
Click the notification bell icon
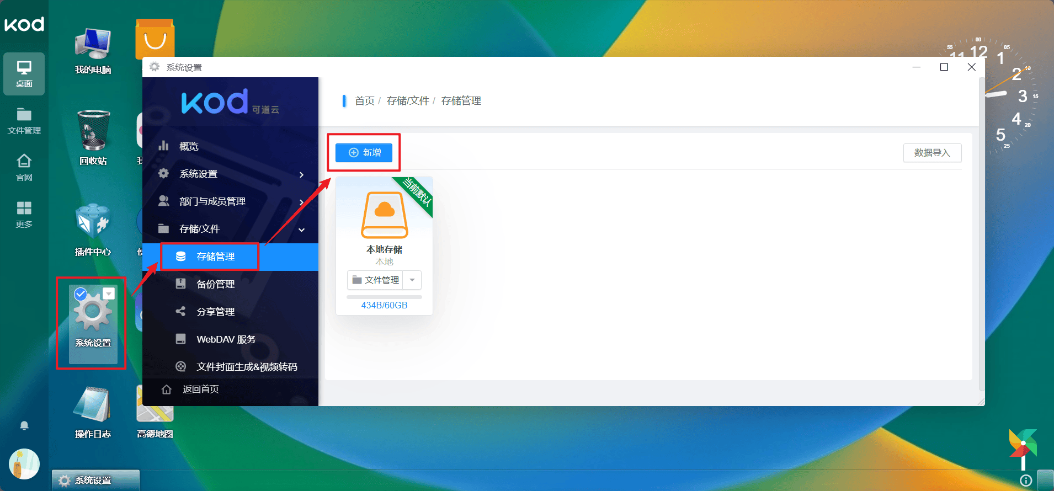(x=24, y=425)
